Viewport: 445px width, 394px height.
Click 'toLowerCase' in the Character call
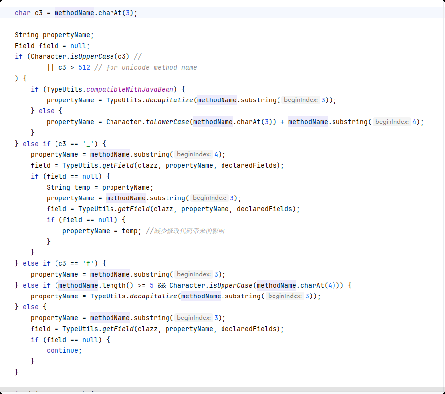coord(167,122)
